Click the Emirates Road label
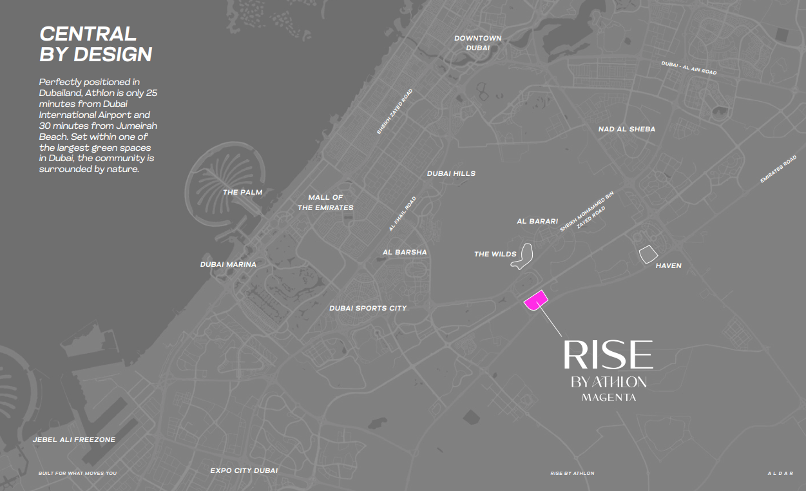This screenshot has height=491, width=806. (x=778, y=169)
